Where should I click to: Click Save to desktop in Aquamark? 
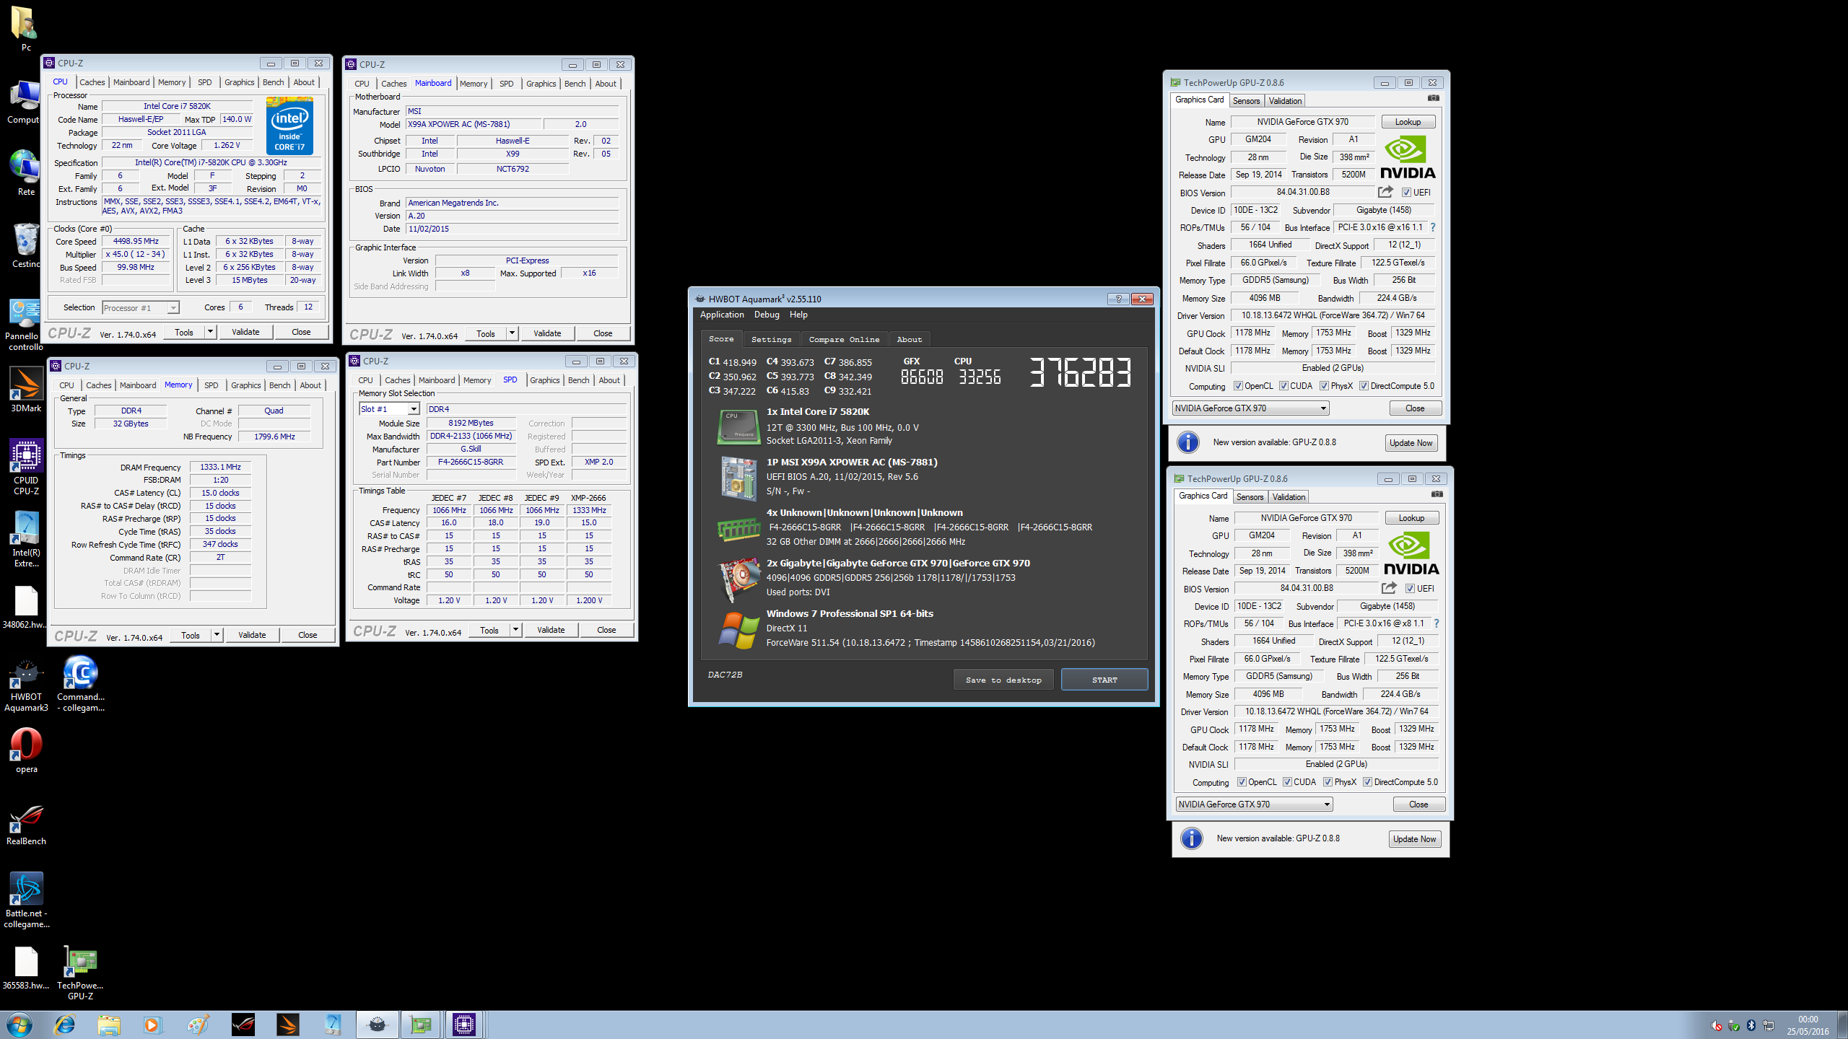pos(1003,680)
